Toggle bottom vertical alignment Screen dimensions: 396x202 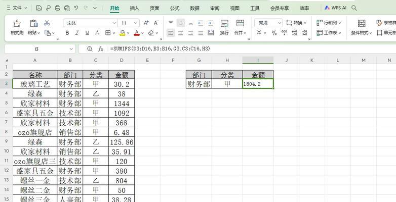click(x=191, y=23)
